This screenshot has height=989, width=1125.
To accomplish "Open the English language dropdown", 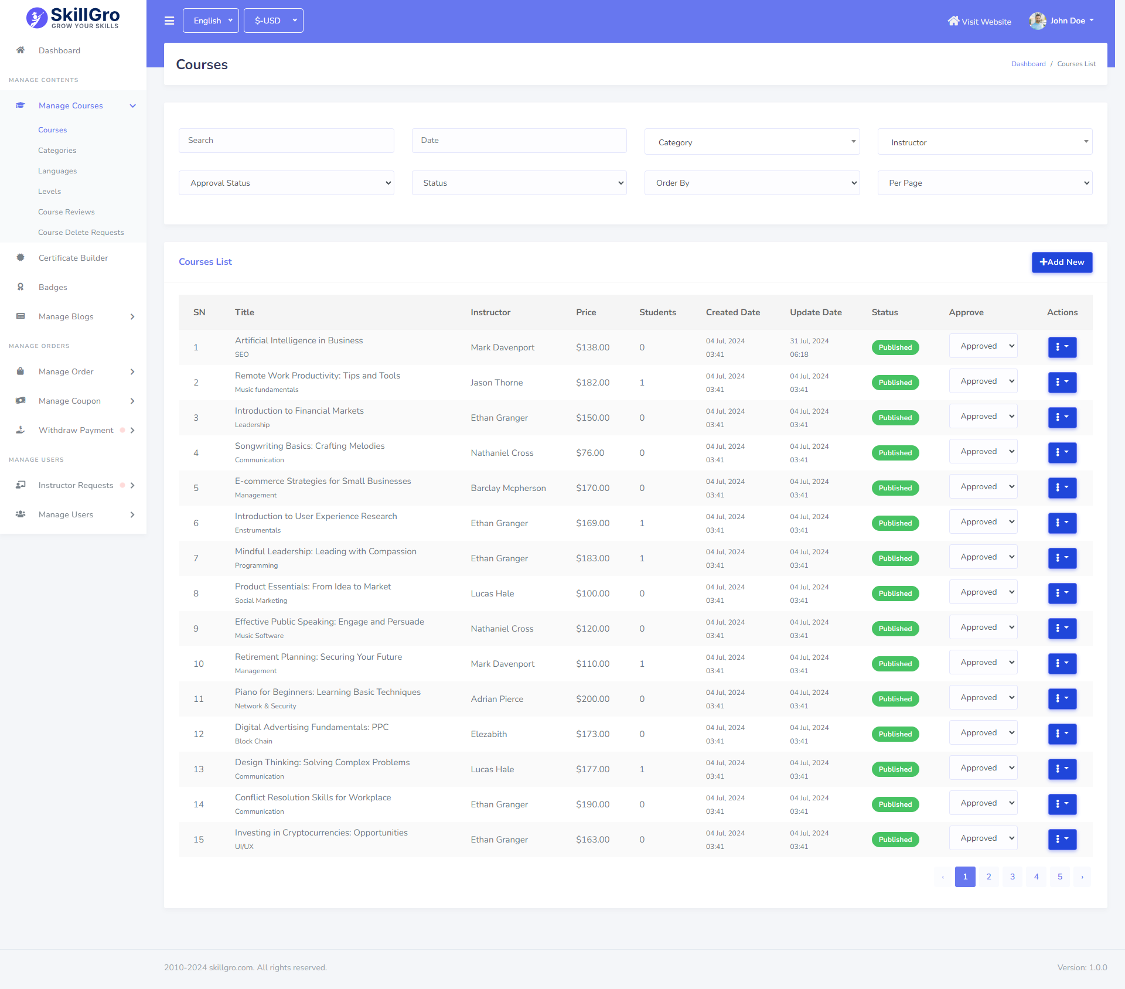I will click(x=210, y=21).
